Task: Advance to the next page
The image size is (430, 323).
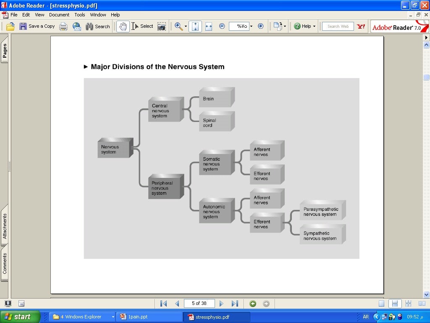Action: tap(221, 304)
